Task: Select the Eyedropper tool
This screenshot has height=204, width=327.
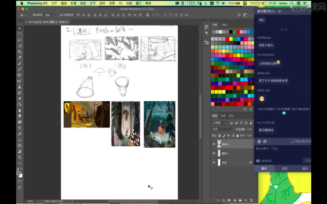Action: [20, 57]
